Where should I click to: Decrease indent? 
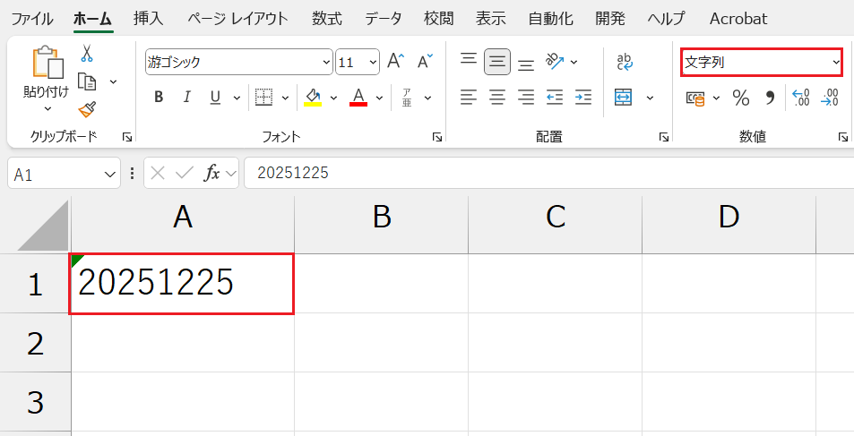(x=555, y=98)
